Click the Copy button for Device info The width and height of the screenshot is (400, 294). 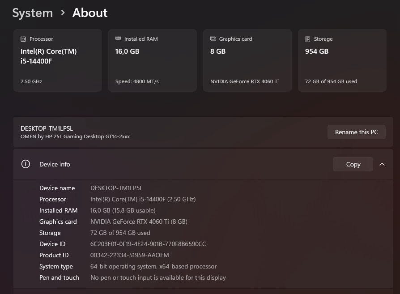point(353,164)
